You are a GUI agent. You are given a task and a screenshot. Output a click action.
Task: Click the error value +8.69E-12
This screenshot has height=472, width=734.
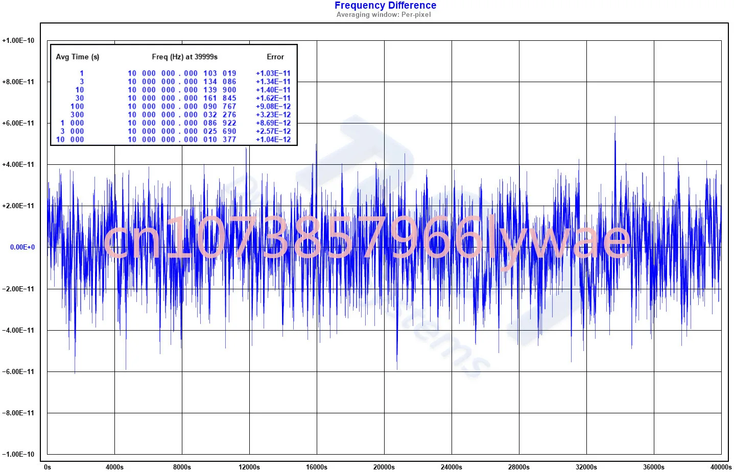[273, 123]
